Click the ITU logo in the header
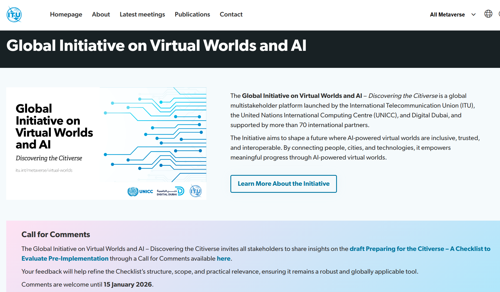Image resolution: width=500 pixels, height=292 pixels. (14, 15)
